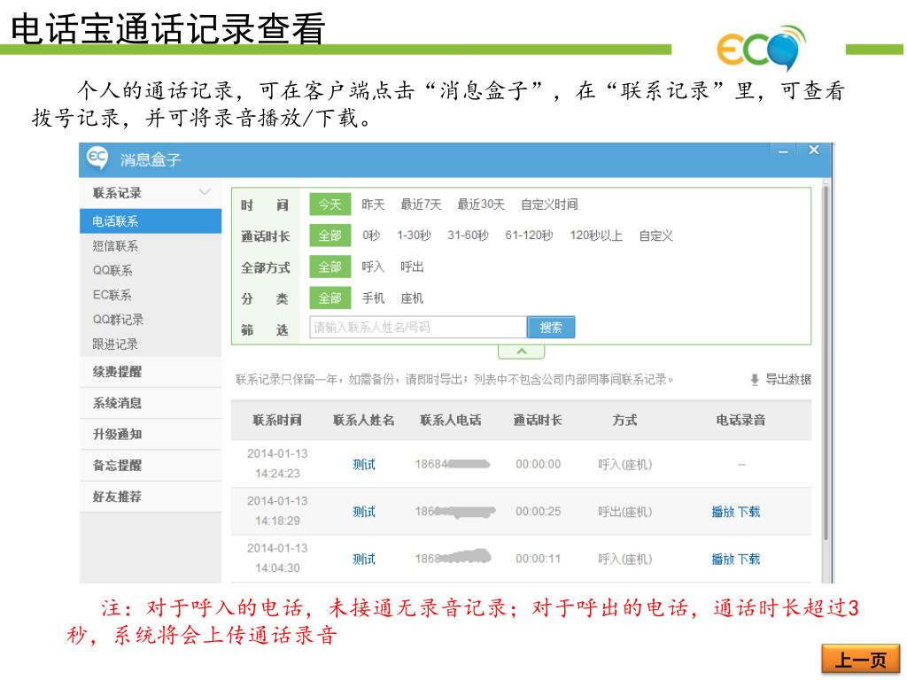Open the 备忘提醒 section

(x=151, y=466)
